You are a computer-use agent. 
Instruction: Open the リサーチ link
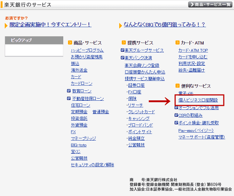136,105
